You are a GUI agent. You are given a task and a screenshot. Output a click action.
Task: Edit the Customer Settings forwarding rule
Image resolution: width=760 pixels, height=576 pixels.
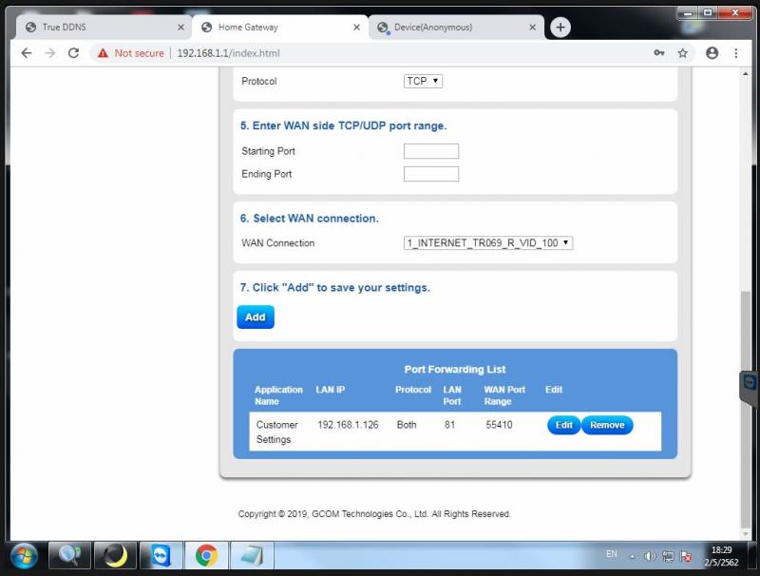tap(563, 425)
